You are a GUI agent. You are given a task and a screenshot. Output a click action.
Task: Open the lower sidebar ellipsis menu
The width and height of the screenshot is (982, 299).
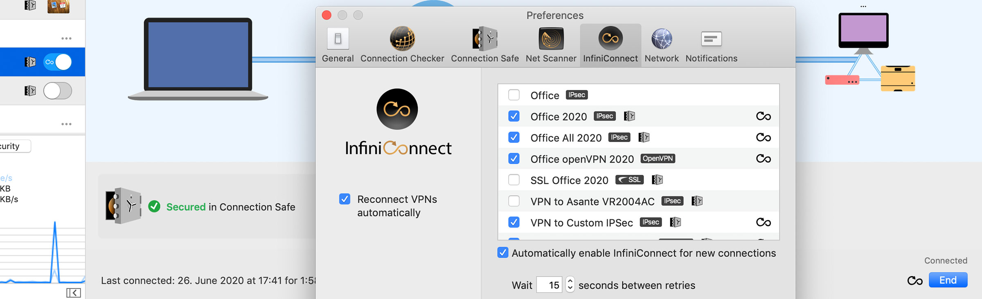click(x=66, y=124)
